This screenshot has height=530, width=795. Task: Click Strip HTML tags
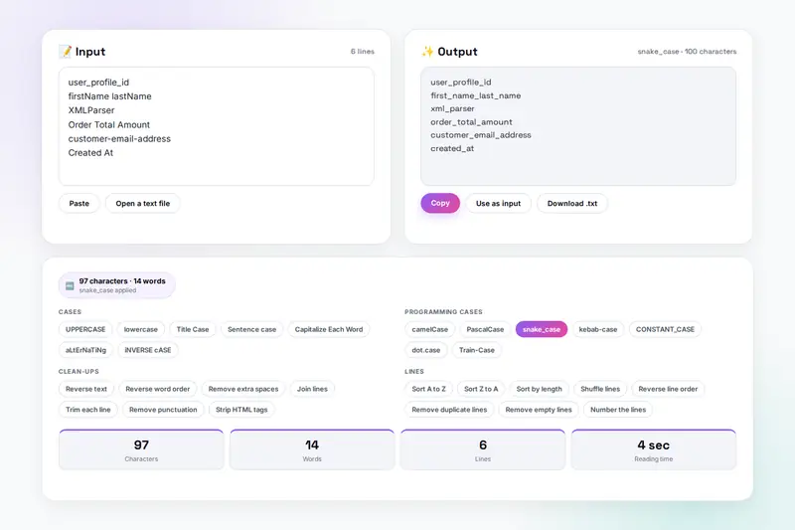(241, 410)
